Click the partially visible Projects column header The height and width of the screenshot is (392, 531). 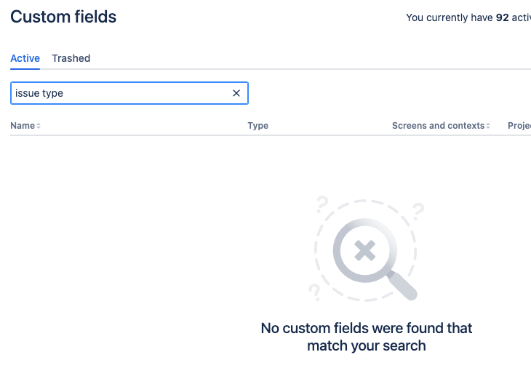tap(519, 126)
